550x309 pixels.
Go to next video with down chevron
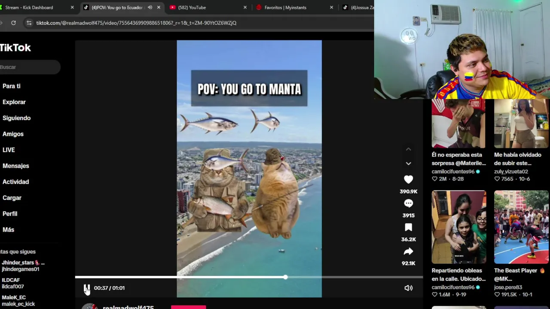point(408,164)
